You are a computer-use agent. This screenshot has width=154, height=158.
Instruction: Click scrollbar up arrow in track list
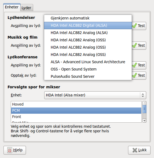(x=145, y=103)
